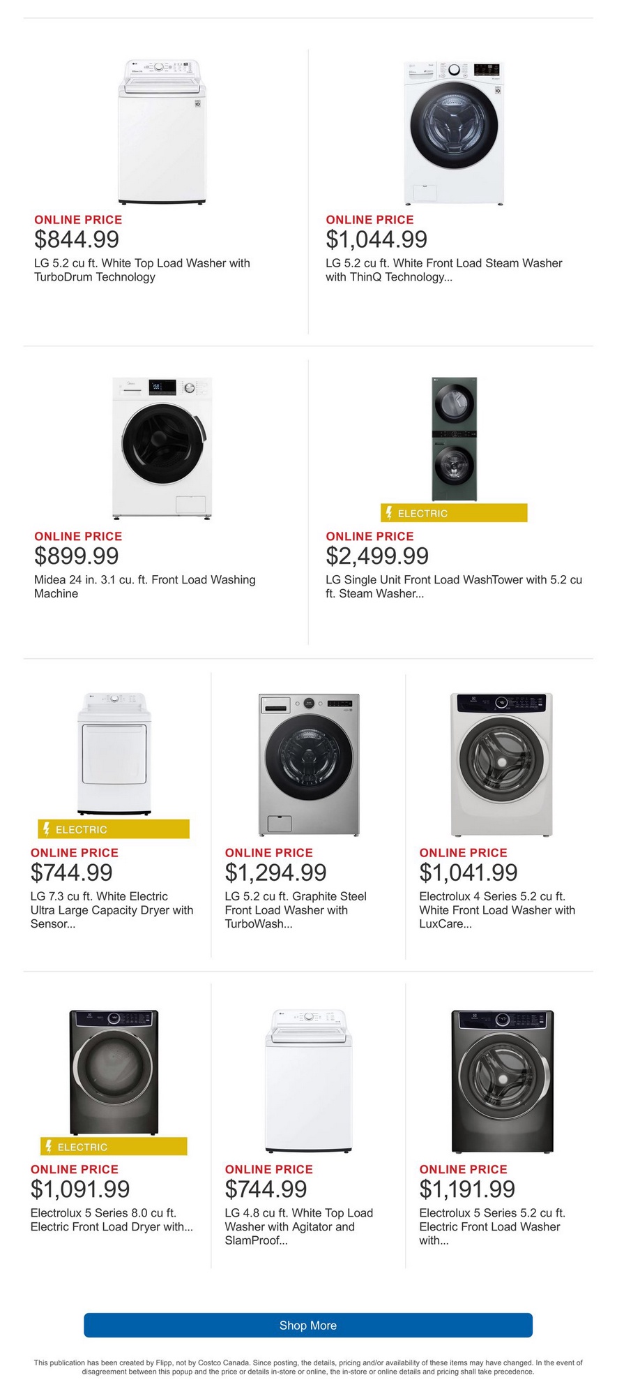617x1396 pixels.
Task: Open Electrolux 4 Series white washer image
Action: pos(501,764)
